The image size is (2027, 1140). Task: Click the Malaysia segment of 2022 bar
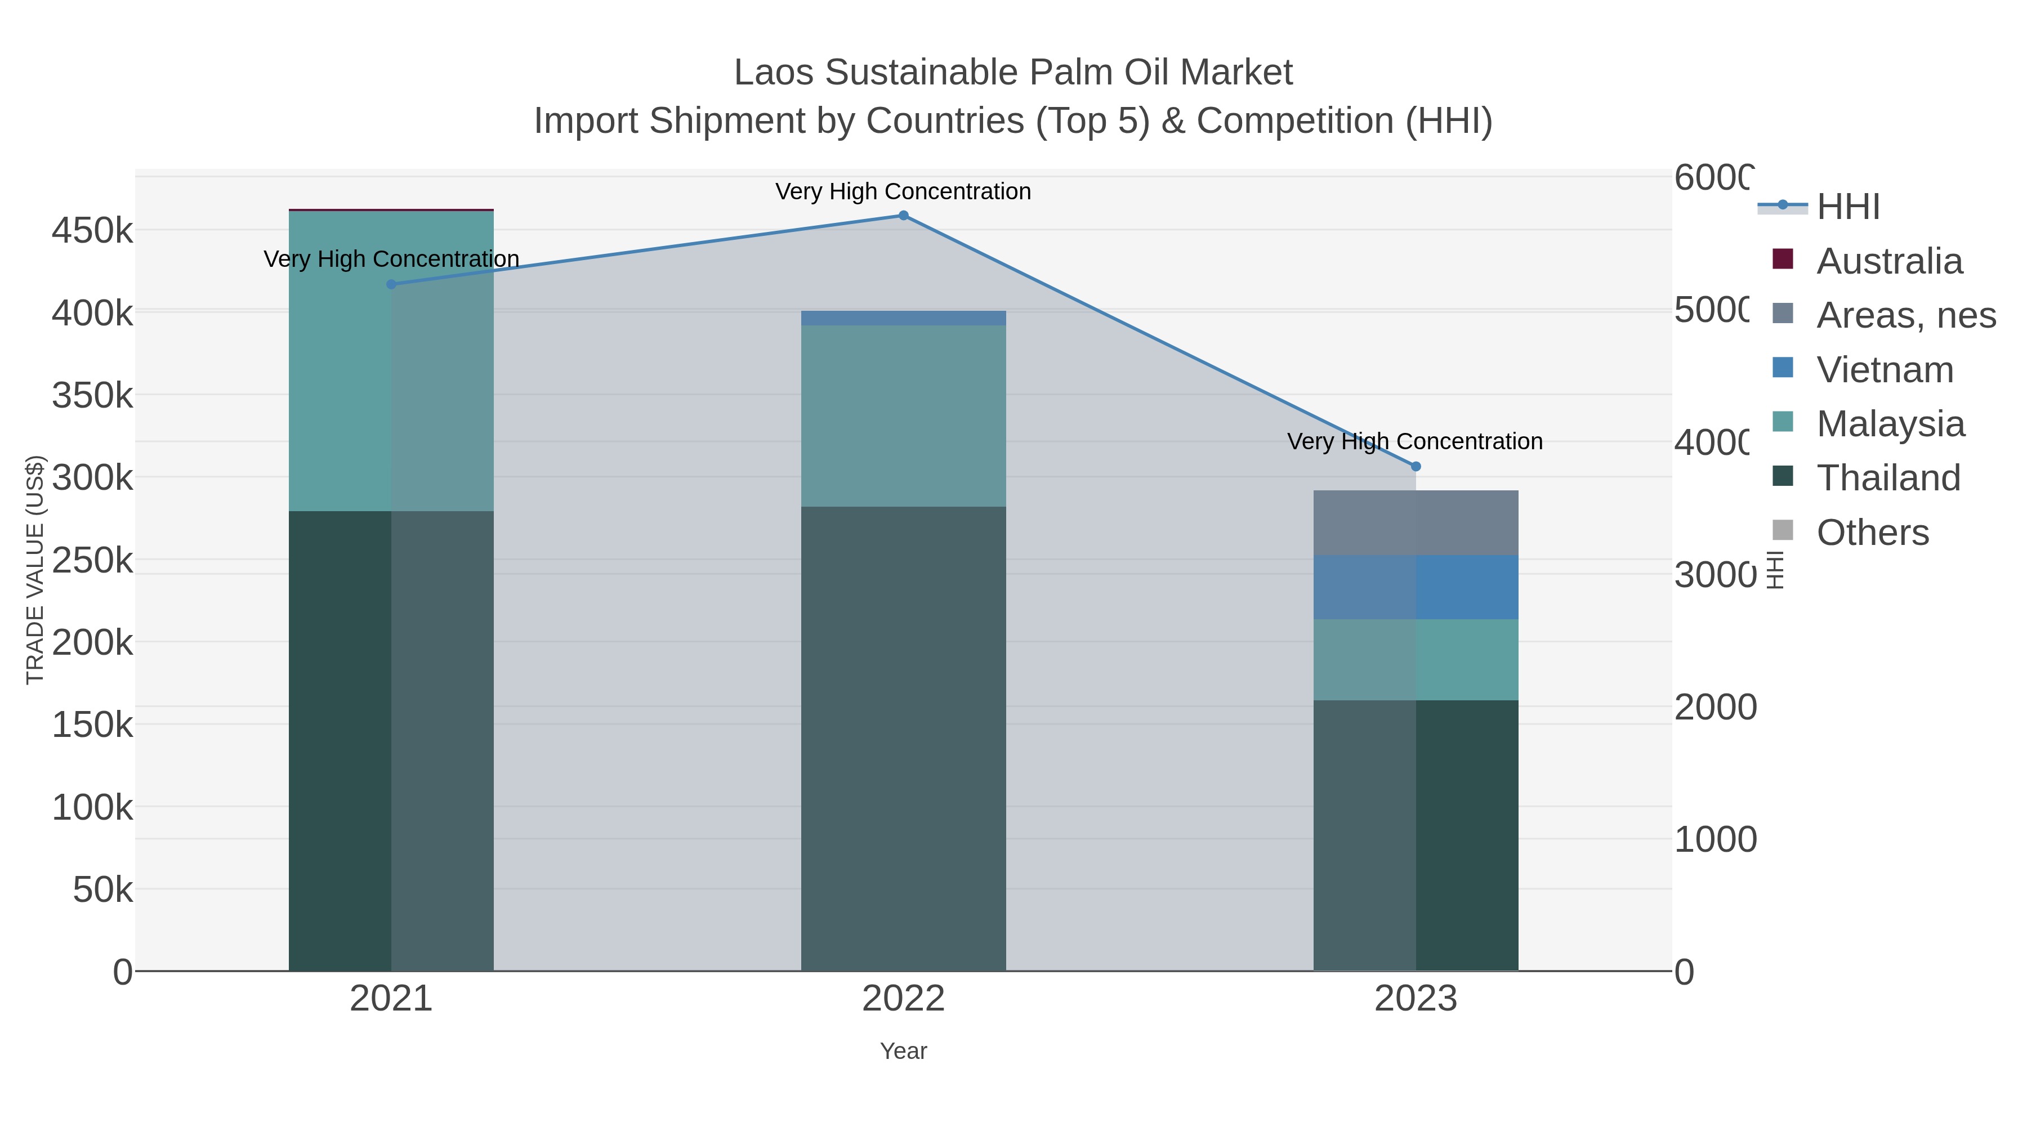tap(903, 416)
